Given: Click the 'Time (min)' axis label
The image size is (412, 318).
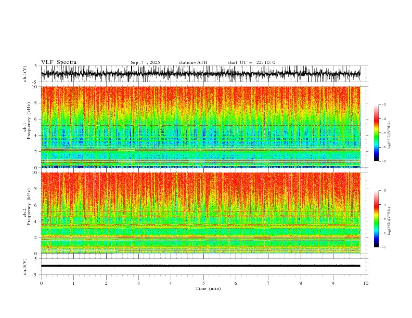Looking at the screenshot, I should coord(208,288).
